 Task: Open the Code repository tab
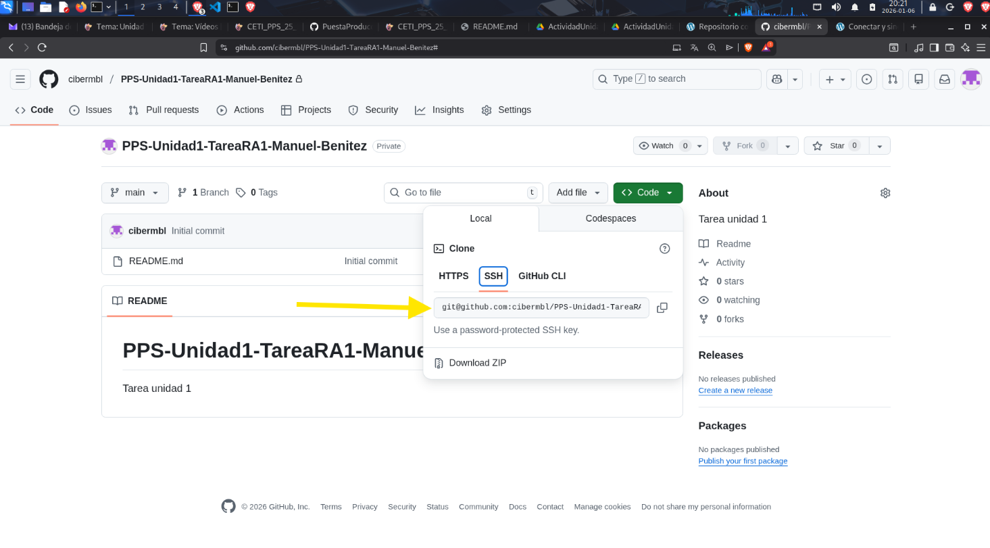(34, 110)
